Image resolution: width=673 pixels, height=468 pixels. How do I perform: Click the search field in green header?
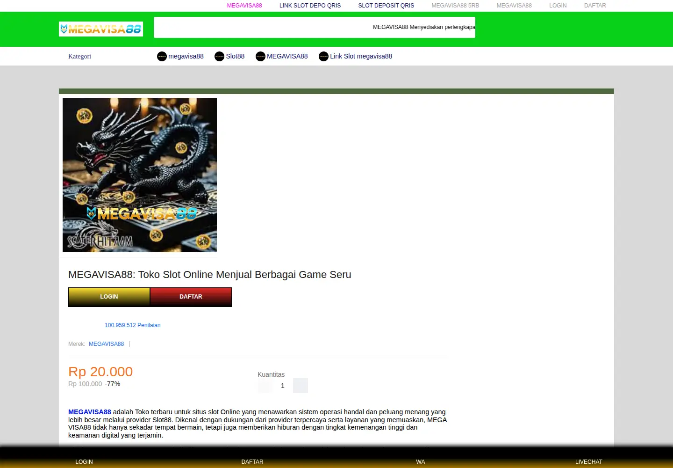click(x=315, y=27)
